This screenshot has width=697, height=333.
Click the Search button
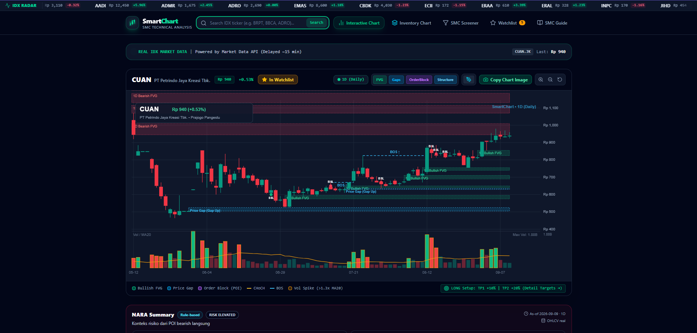(316, 23)
